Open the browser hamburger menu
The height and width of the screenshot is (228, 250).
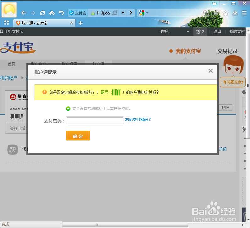pyautogui.click(x=244, y=13)
